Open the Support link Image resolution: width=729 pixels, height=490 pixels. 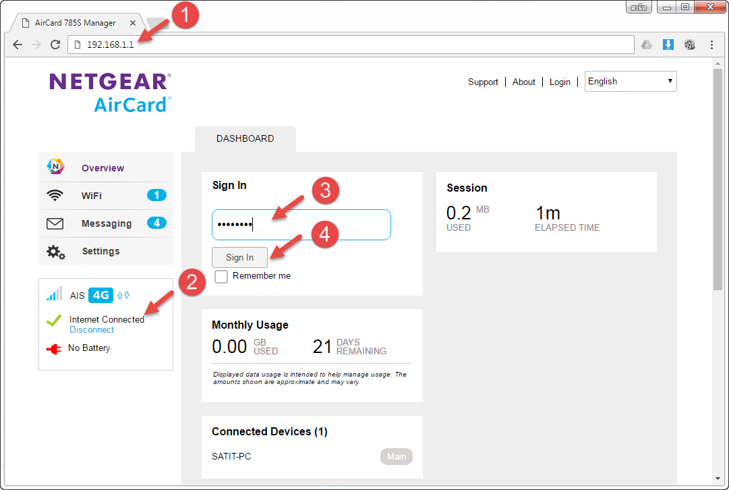(x=483, y=82)
